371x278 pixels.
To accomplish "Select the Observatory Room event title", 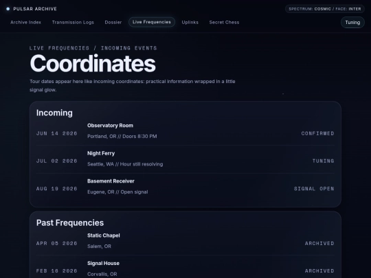I will click(x=110, y=126).
